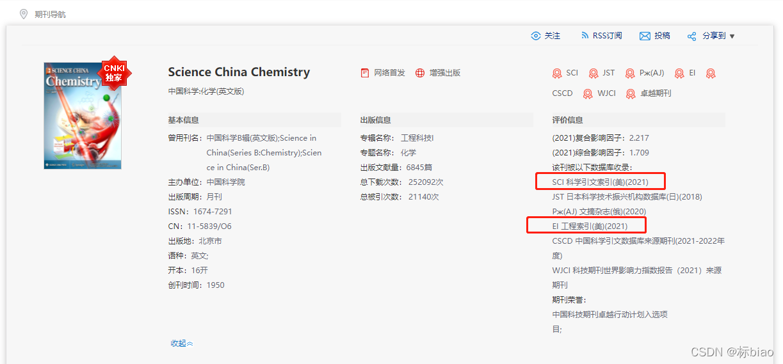Follow the journal via 关注 text

coord(553,36)
